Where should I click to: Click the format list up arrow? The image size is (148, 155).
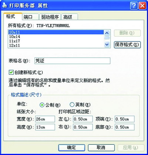click(x=107, y=33)
